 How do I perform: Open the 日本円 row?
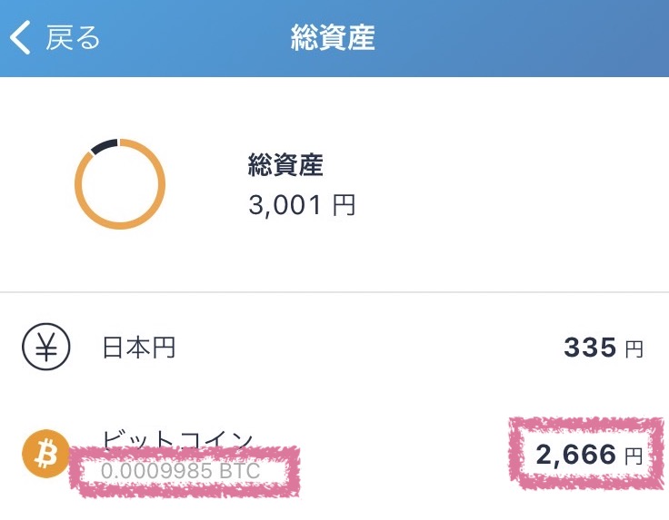(x=334, y=347)
